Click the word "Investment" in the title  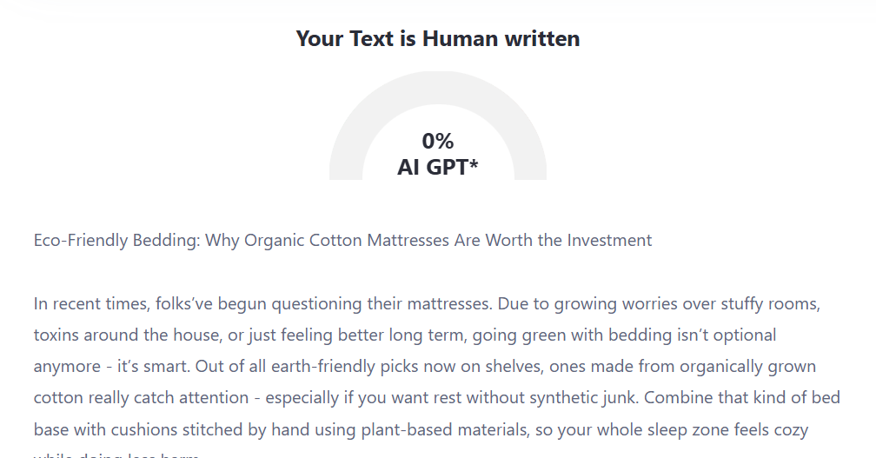pos(609,240)
